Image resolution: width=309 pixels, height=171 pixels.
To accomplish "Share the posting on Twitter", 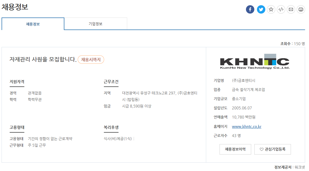I will point(261,9).
